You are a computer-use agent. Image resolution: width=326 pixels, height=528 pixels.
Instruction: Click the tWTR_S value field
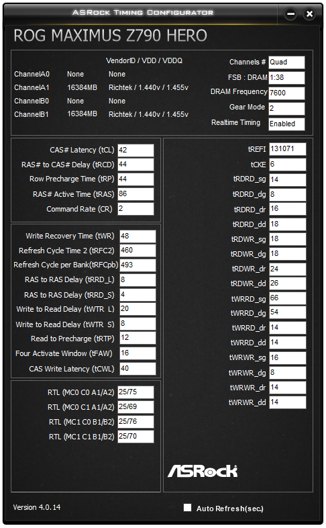[x=138, y=324]
